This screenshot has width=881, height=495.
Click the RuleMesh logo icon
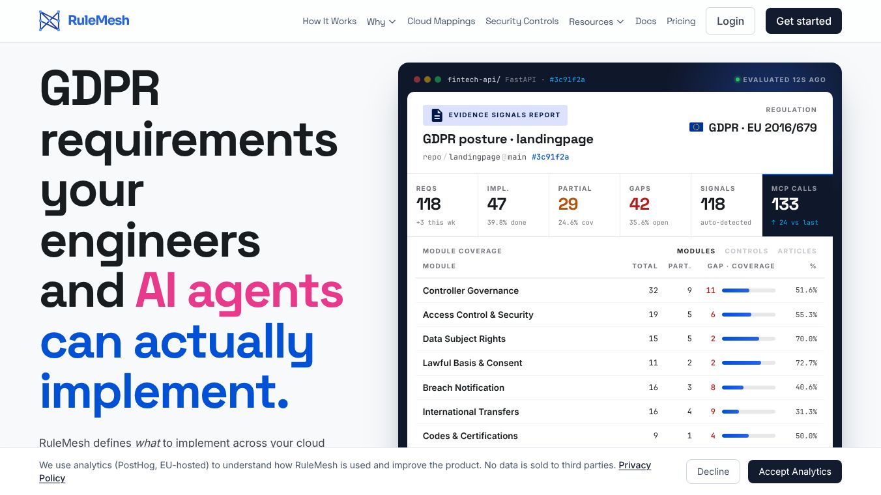(x=50, y=21)
